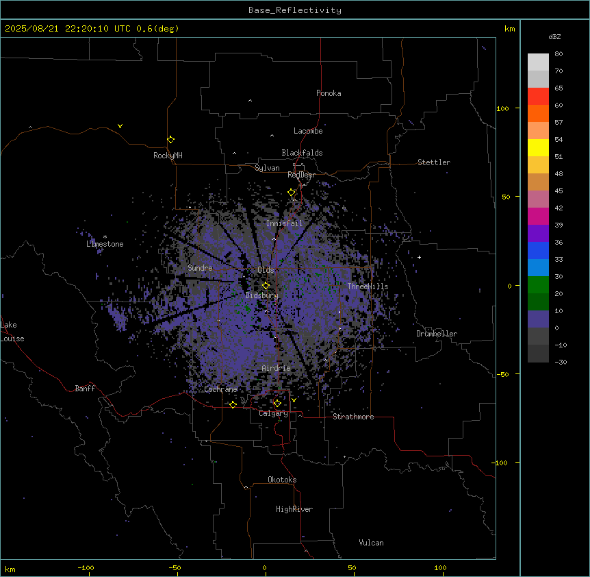Viewport: 590px width, 577px height.
Task: Select the light blue 30-33 dBZ swatch
Action: pyautogui.click(x=538, y=267)
